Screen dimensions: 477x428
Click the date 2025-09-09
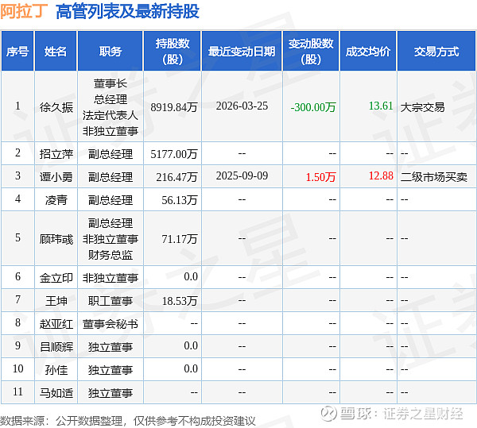pos(242,175)
